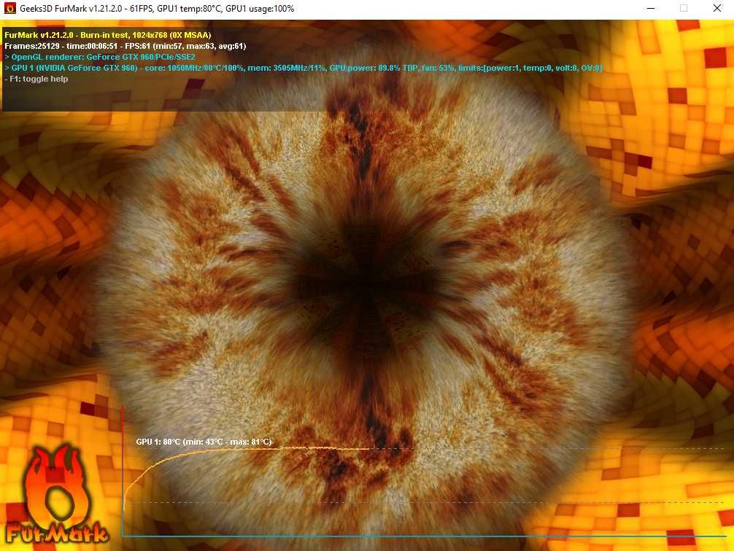
Task: Close the FurMark window
Action: (x=716, y=9)
